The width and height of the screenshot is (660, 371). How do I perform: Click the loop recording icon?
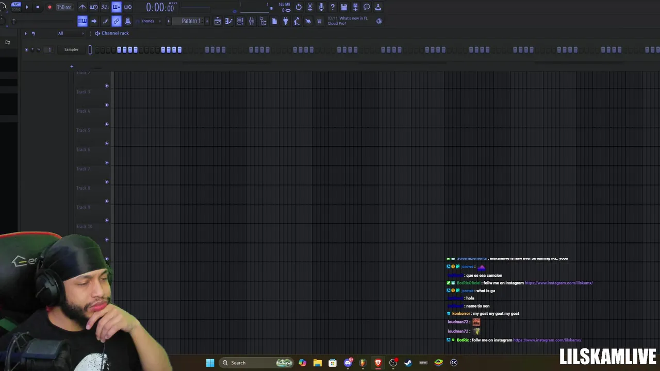(128, 7)
